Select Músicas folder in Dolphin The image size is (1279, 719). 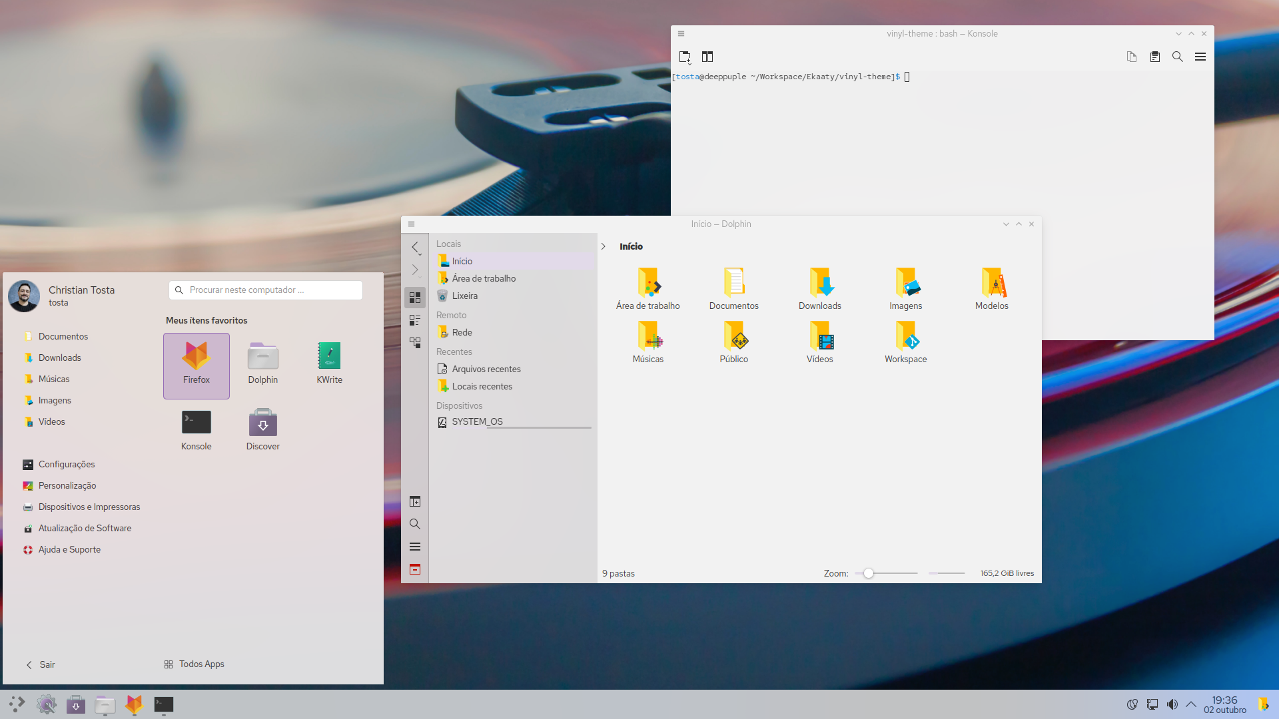click(648, 342)
